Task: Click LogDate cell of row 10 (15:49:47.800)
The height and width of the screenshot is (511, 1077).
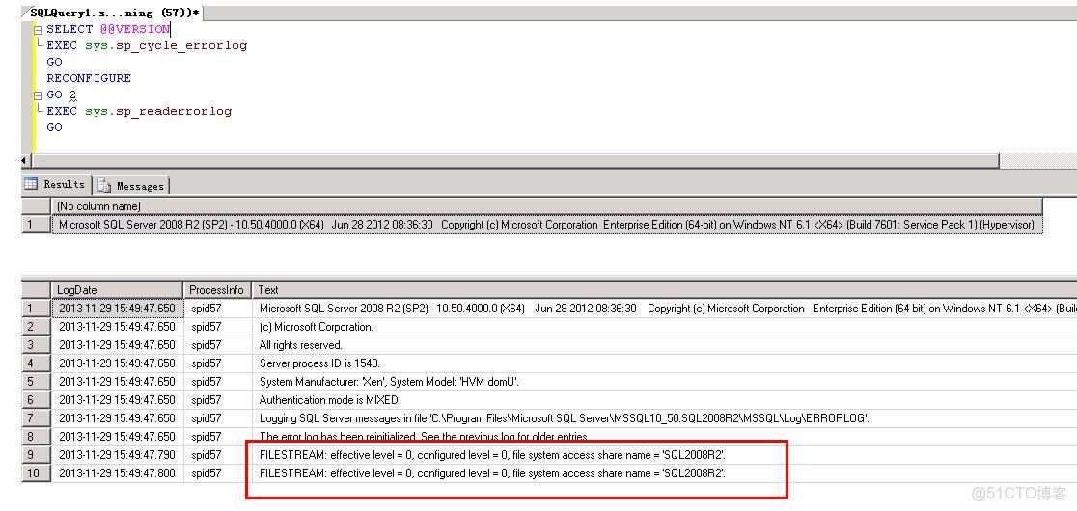Action: [118, 473]
